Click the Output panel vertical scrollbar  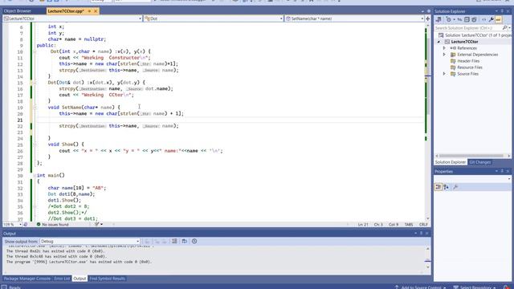(x=427, y=258)
